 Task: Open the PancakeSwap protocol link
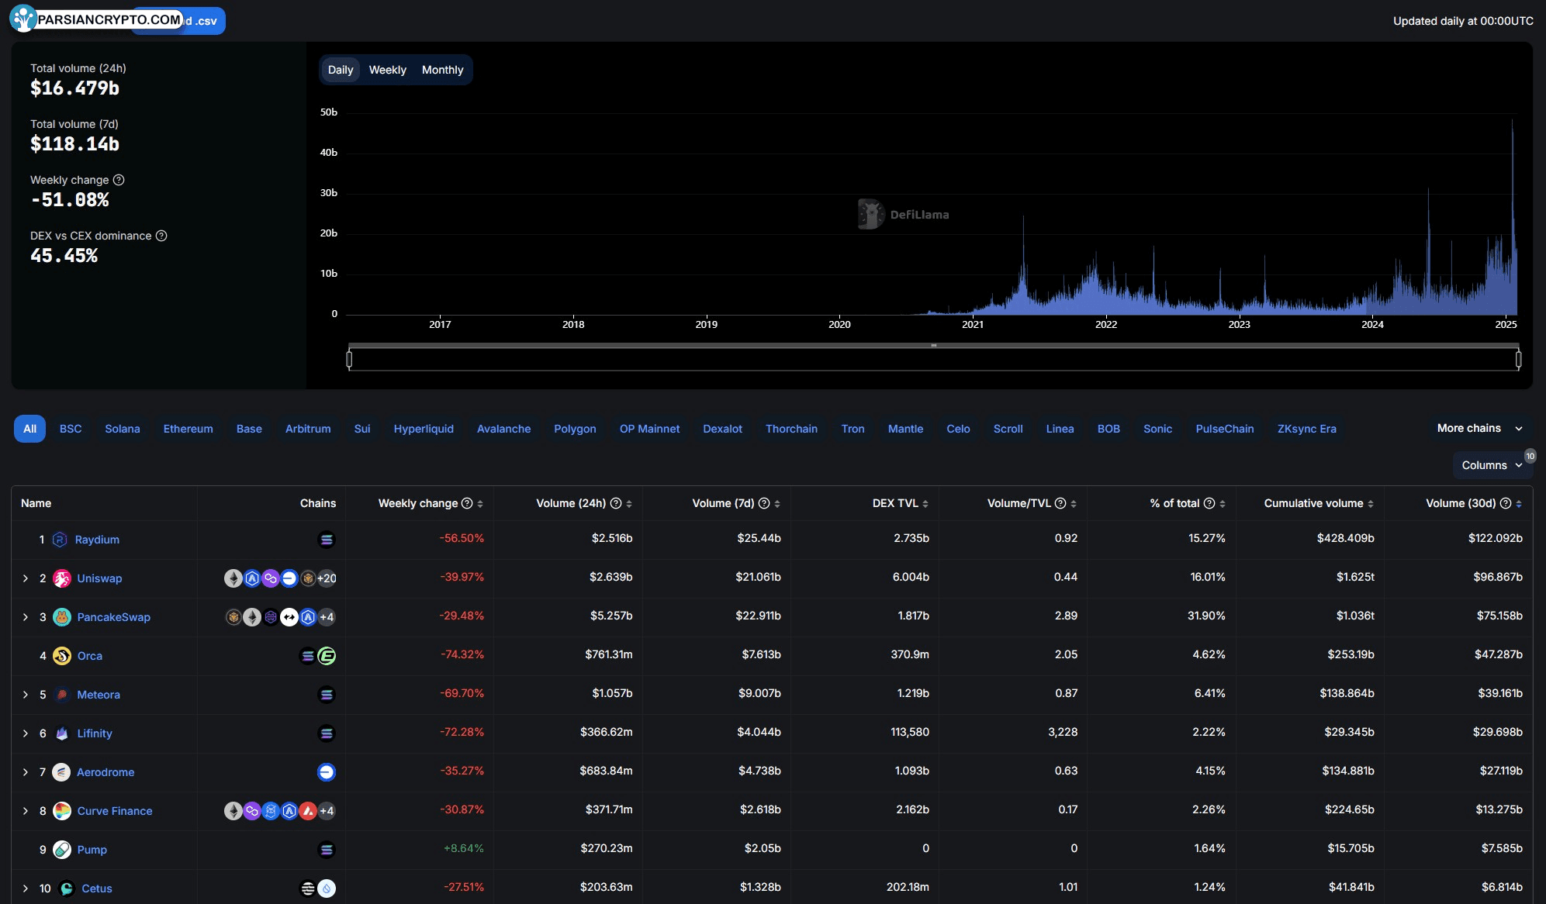114,617
